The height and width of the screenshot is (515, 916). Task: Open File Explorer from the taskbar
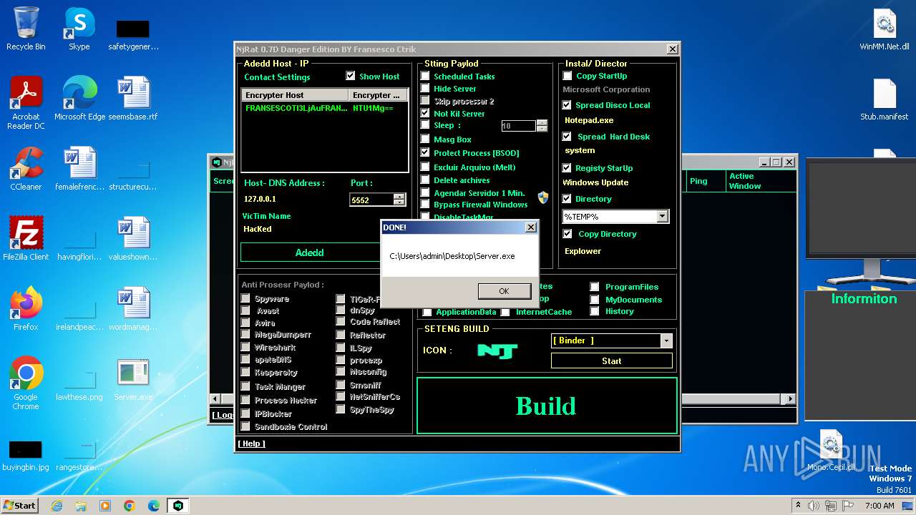(x=81, y=506)
